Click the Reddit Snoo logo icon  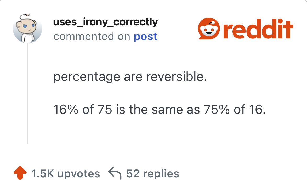(208, 29)
